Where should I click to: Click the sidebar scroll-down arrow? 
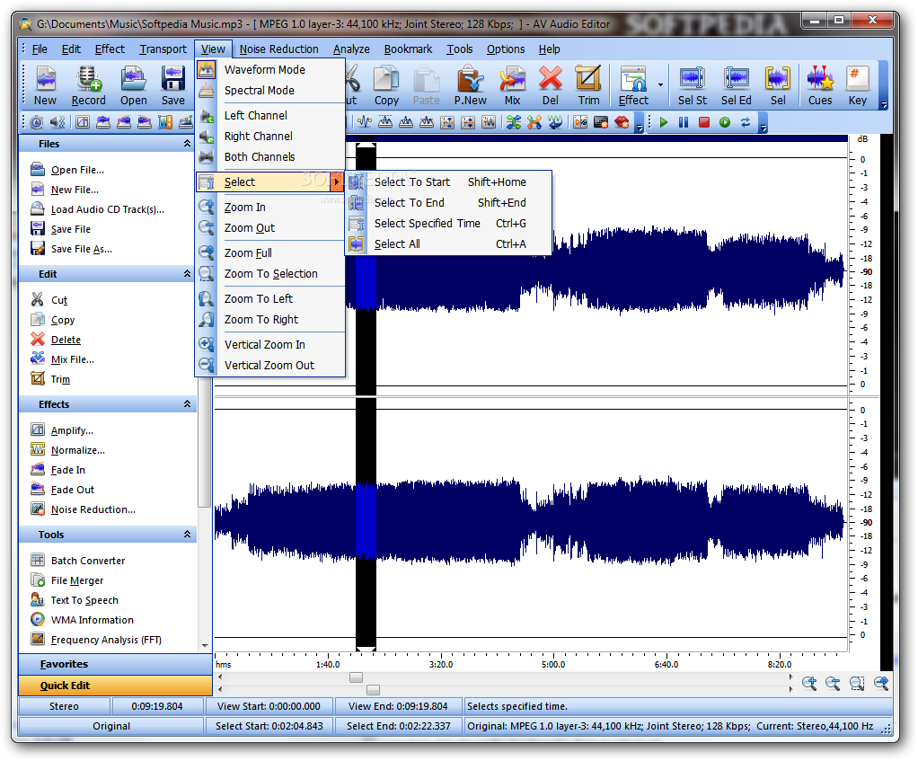[x=205, y=646]
